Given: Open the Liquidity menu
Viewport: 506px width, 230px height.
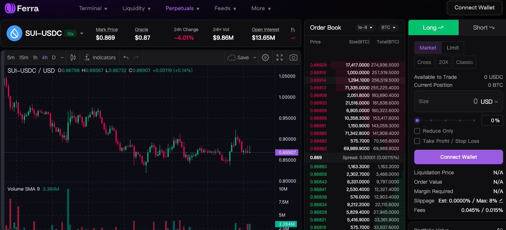Looking at the screenshot, I should click(x=137, y=8).
